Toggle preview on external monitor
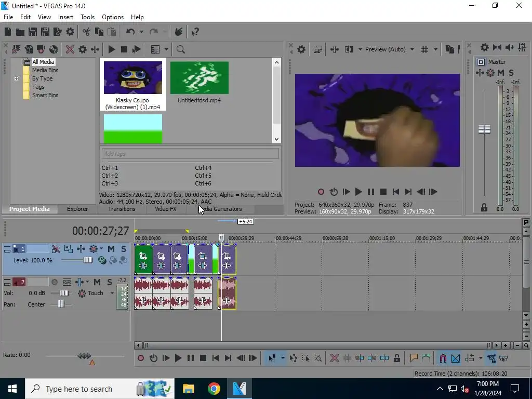 pos(318,49)
